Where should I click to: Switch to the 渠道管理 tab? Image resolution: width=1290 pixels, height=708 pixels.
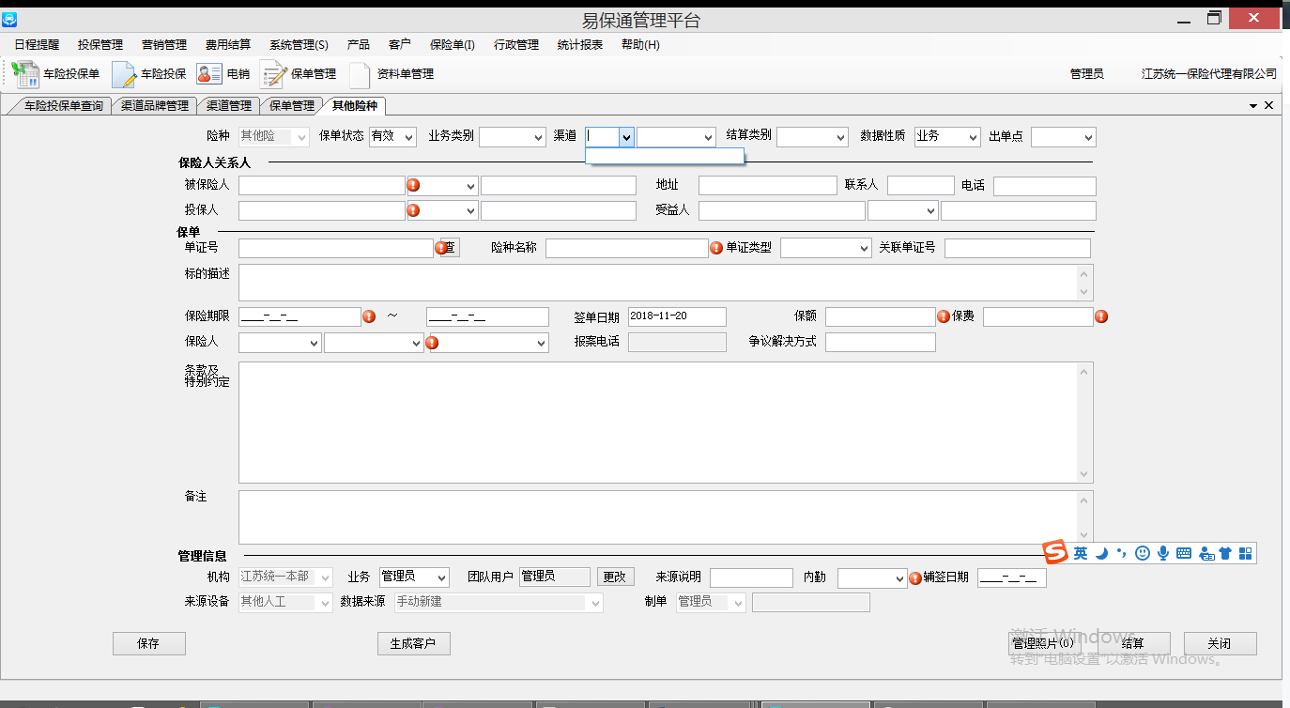[229, 106]
